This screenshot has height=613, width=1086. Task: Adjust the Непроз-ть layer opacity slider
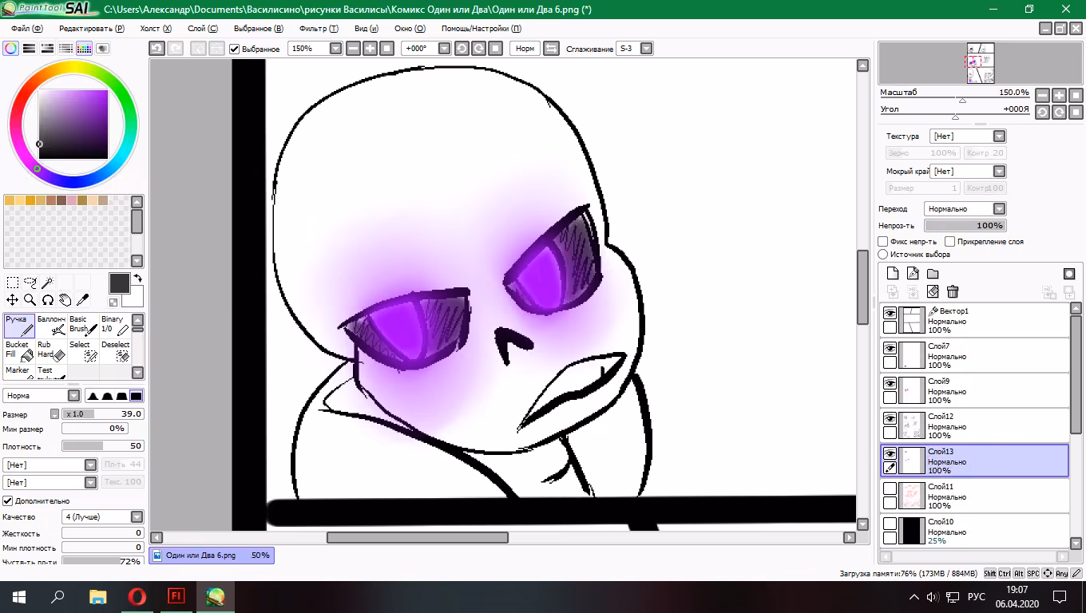(965, 226)
